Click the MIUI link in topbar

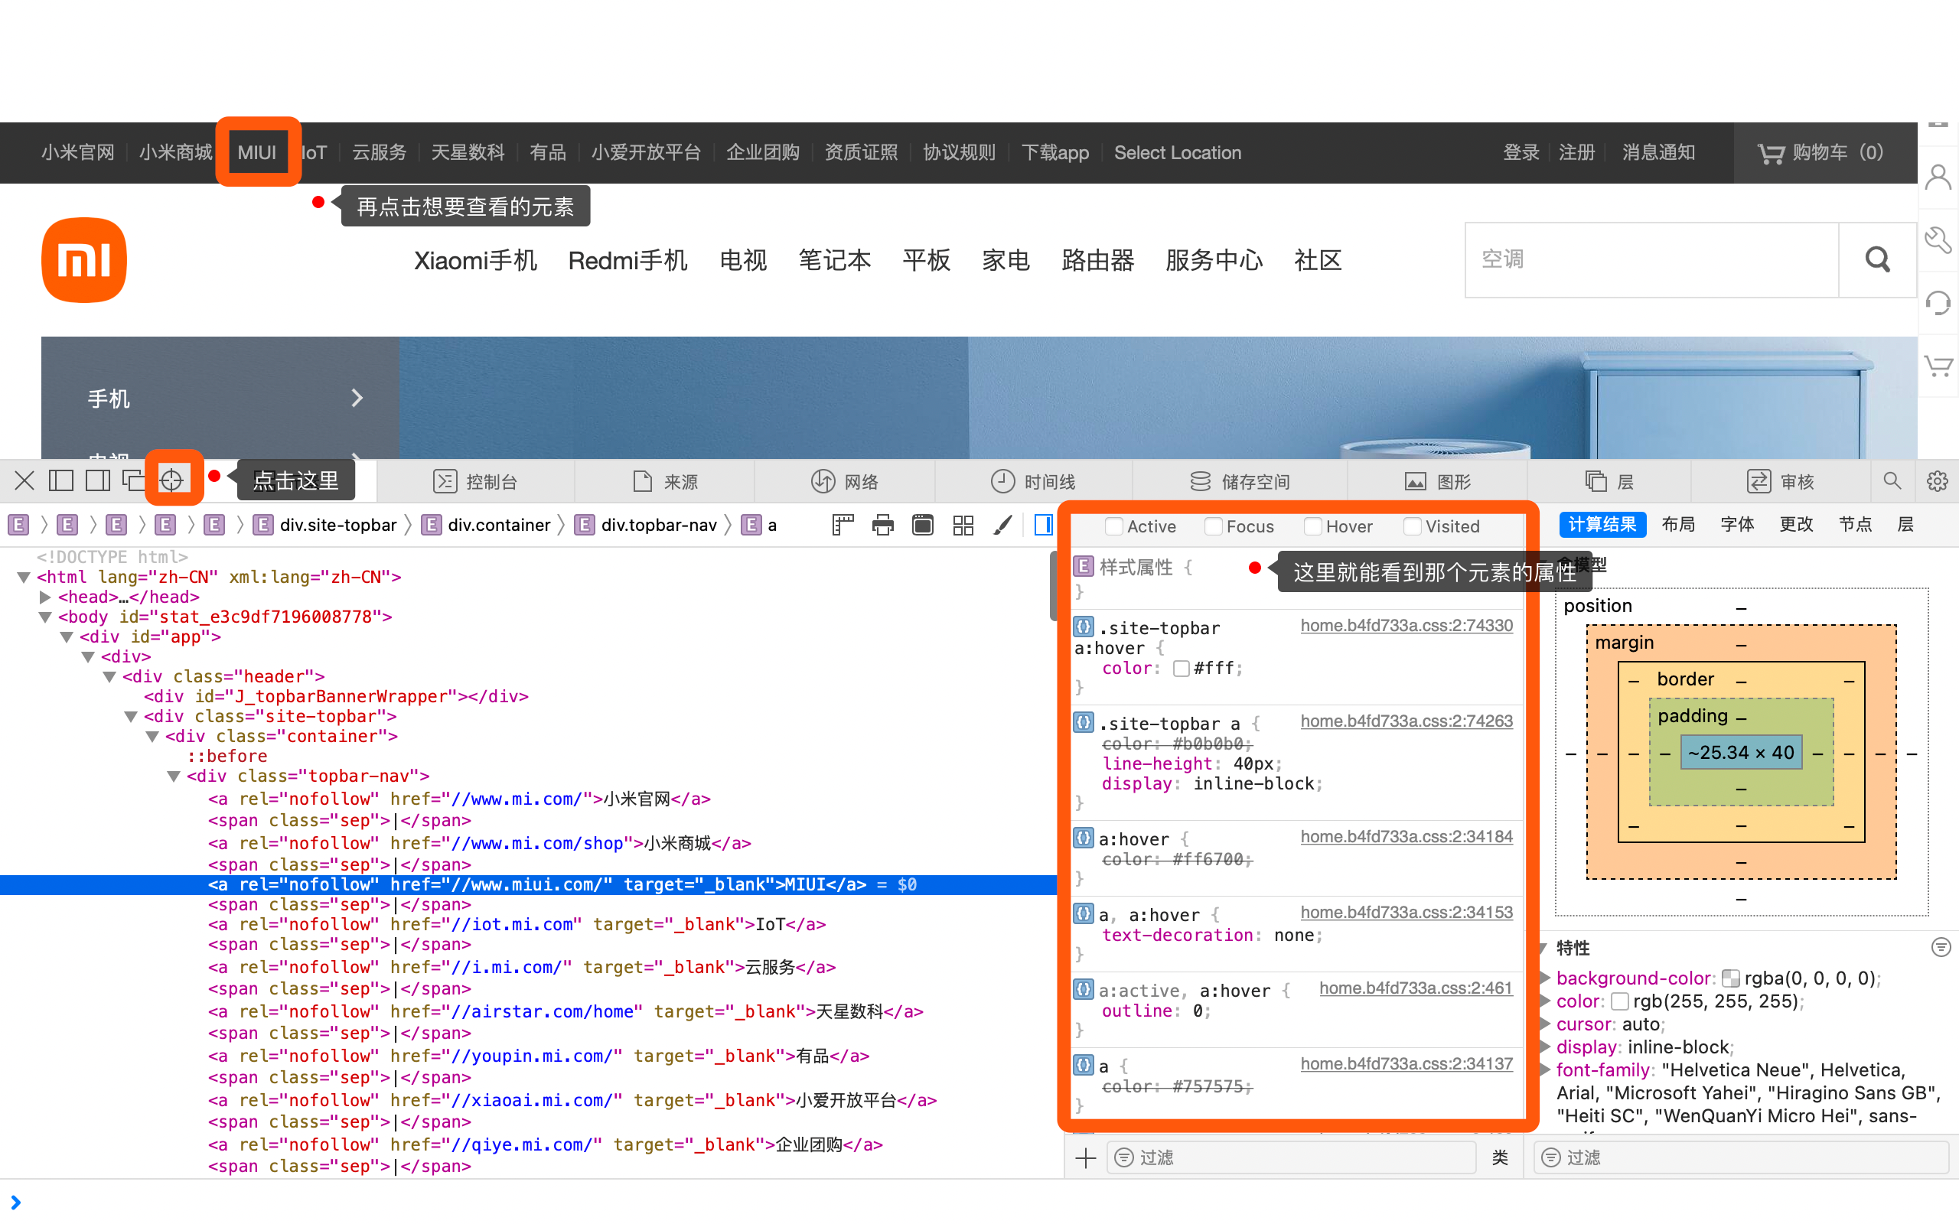(x=256, y=152)
